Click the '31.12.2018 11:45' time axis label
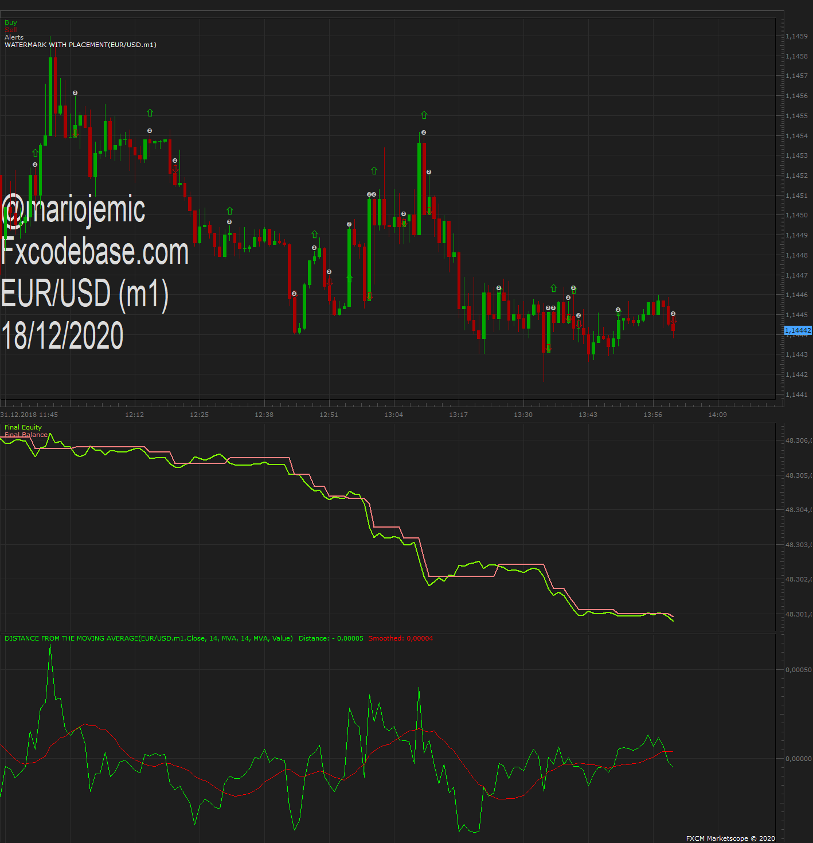This screenshot has height=843, width=813. (29, 415)
